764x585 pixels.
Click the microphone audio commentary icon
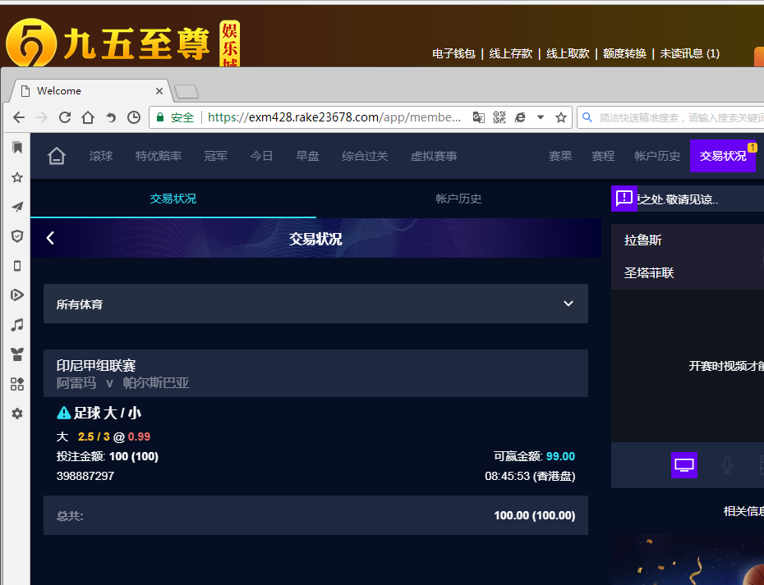pyautogui.click(x=726, y=465)
